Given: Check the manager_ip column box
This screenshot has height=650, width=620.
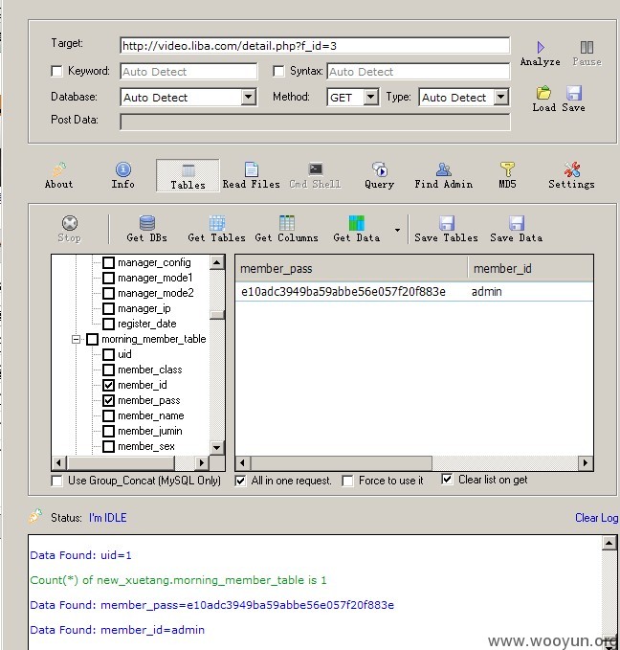Looking at the screenshot, I should (108, 308).
